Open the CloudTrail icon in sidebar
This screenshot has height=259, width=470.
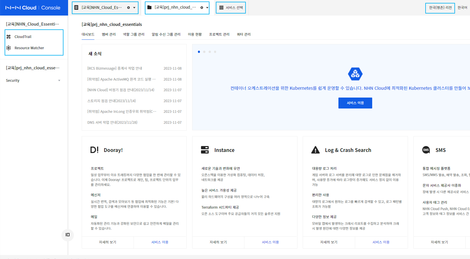click(9, 37)
